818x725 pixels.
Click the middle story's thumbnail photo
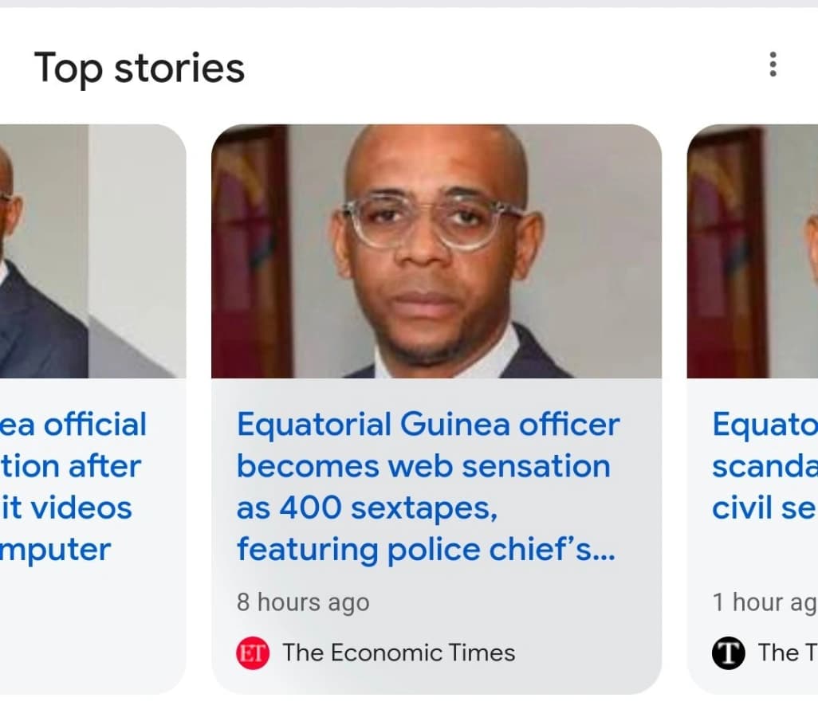[436, 251]
